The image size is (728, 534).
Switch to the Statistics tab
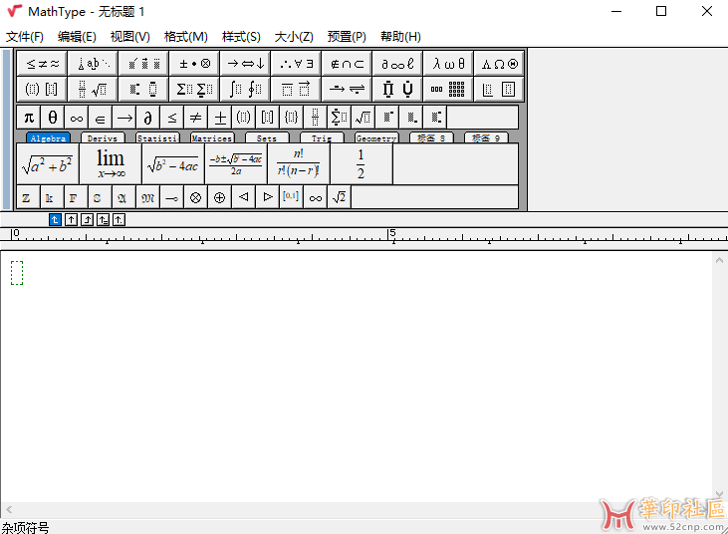[x=157, y=137]
